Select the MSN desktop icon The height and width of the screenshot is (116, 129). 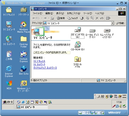(9, 85)
